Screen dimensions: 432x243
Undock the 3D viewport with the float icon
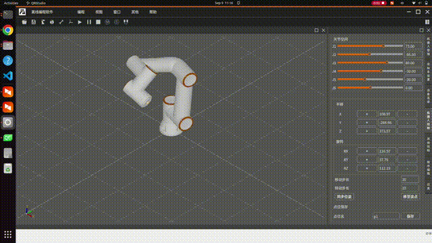317,30
